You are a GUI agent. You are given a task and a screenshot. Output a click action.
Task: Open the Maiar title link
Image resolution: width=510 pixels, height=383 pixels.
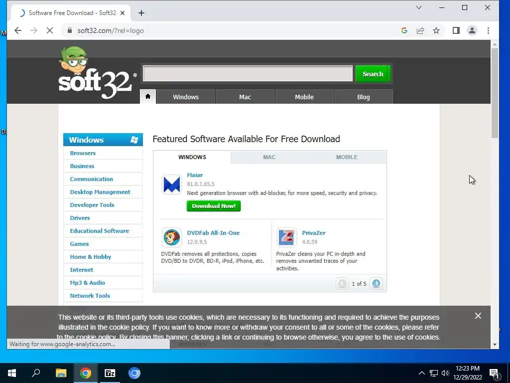(x=195, y=175)
